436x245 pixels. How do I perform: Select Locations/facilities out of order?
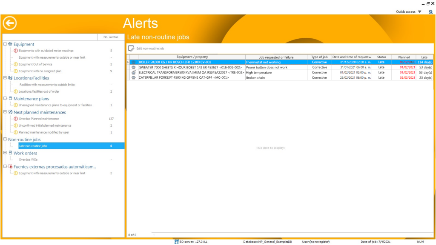pyautogui.click(x=39, y=91)
